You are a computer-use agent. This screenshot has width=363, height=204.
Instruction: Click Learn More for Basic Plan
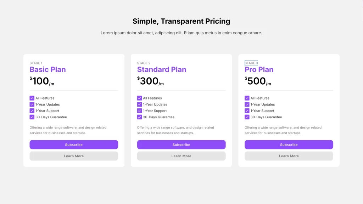[x=74, y=156]
